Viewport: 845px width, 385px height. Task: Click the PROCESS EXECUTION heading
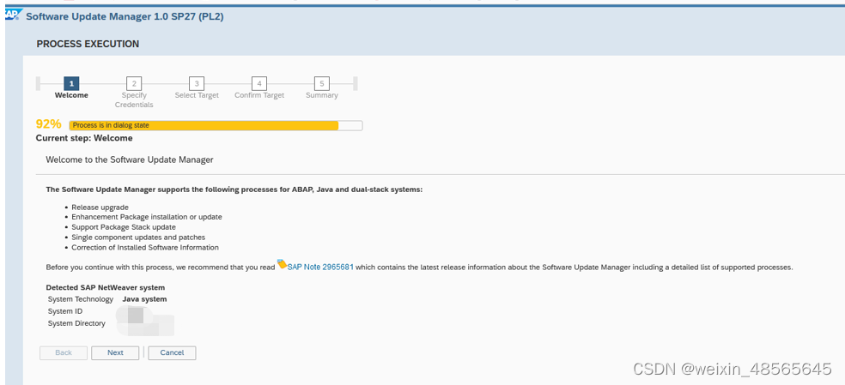point(88,44)
